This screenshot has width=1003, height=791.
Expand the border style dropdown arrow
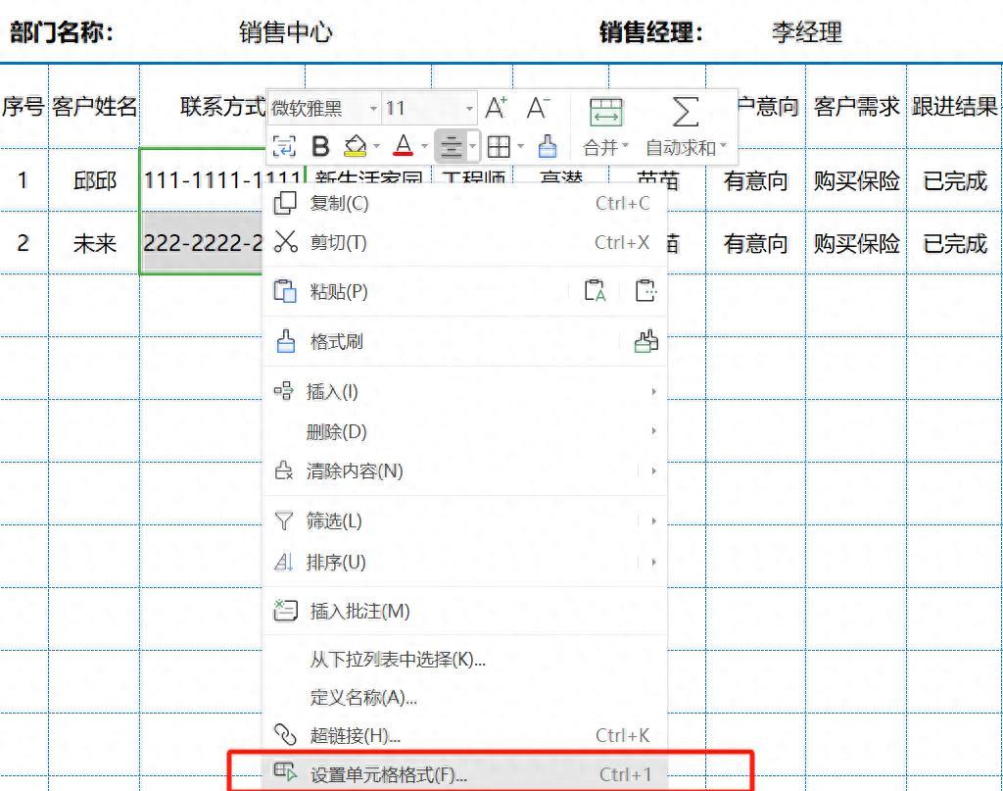point(520,147)
